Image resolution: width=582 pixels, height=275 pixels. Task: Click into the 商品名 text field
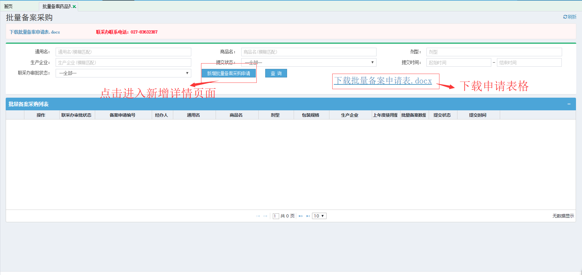click(309, 52)
